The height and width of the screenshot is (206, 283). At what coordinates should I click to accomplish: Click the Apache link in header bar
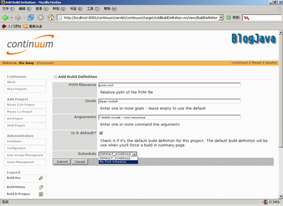coord(271,63)
